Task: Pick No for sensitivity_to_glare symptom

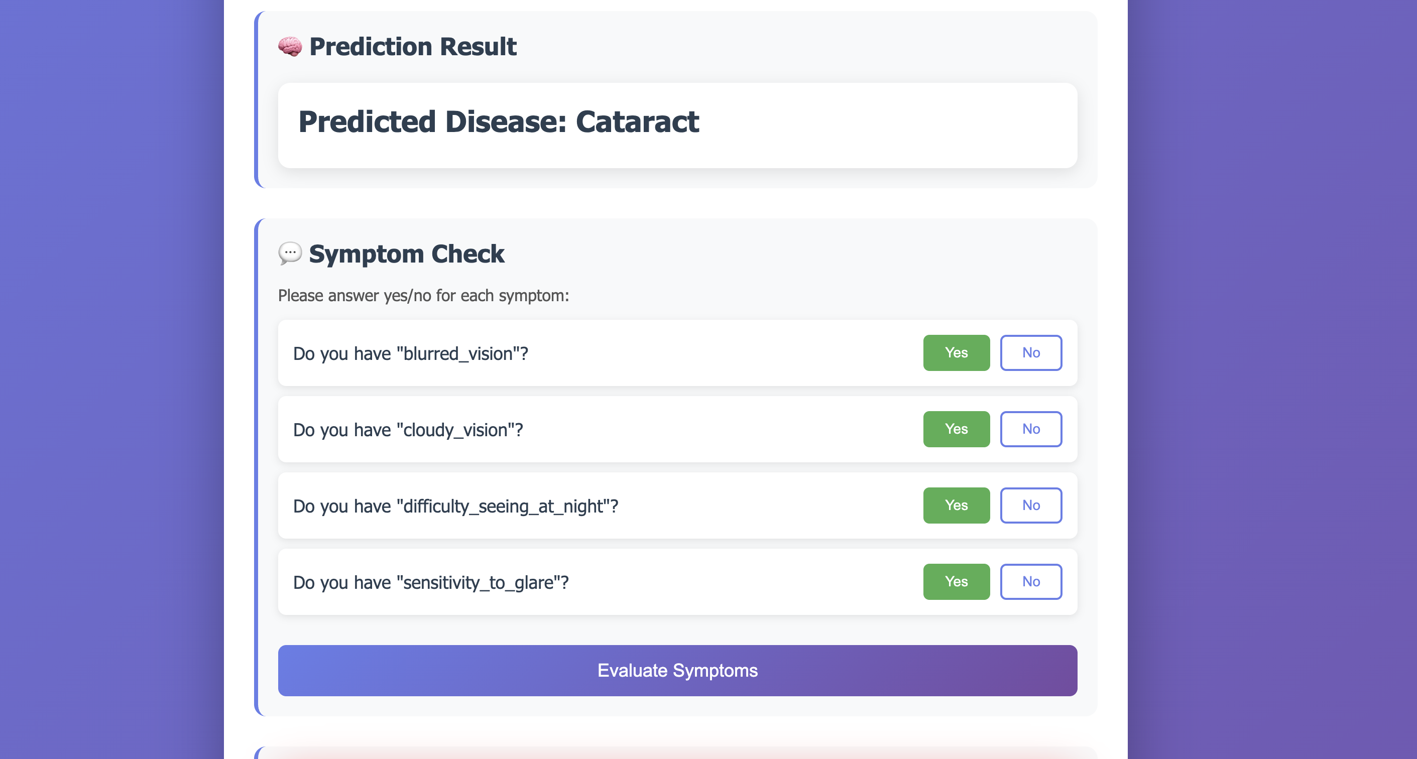Action: coord(1030,581)
